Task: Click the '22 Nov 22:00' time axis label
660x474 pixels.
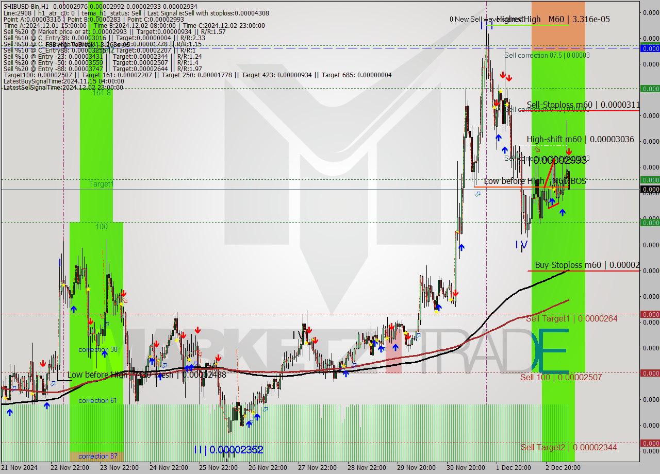Action: 70,468
